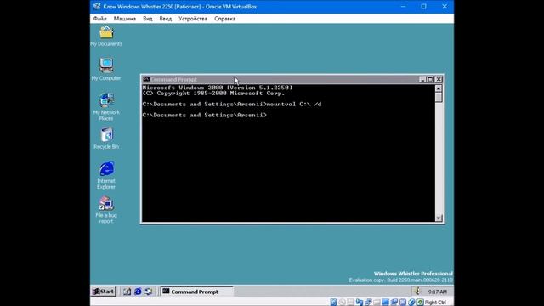Screen dimensions: 544x306
Task: Click the 'Microsoft Windows 2000 [Version 5.1.2250]' line
Action: [218, 88]
